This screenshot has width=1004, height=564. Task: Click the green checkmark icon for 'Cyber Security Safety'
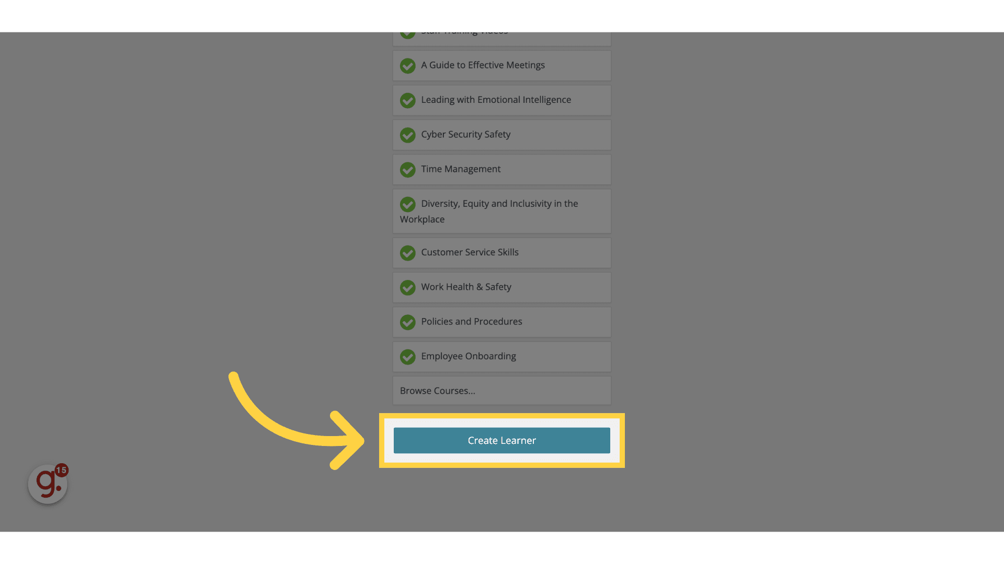coord(407,135)
